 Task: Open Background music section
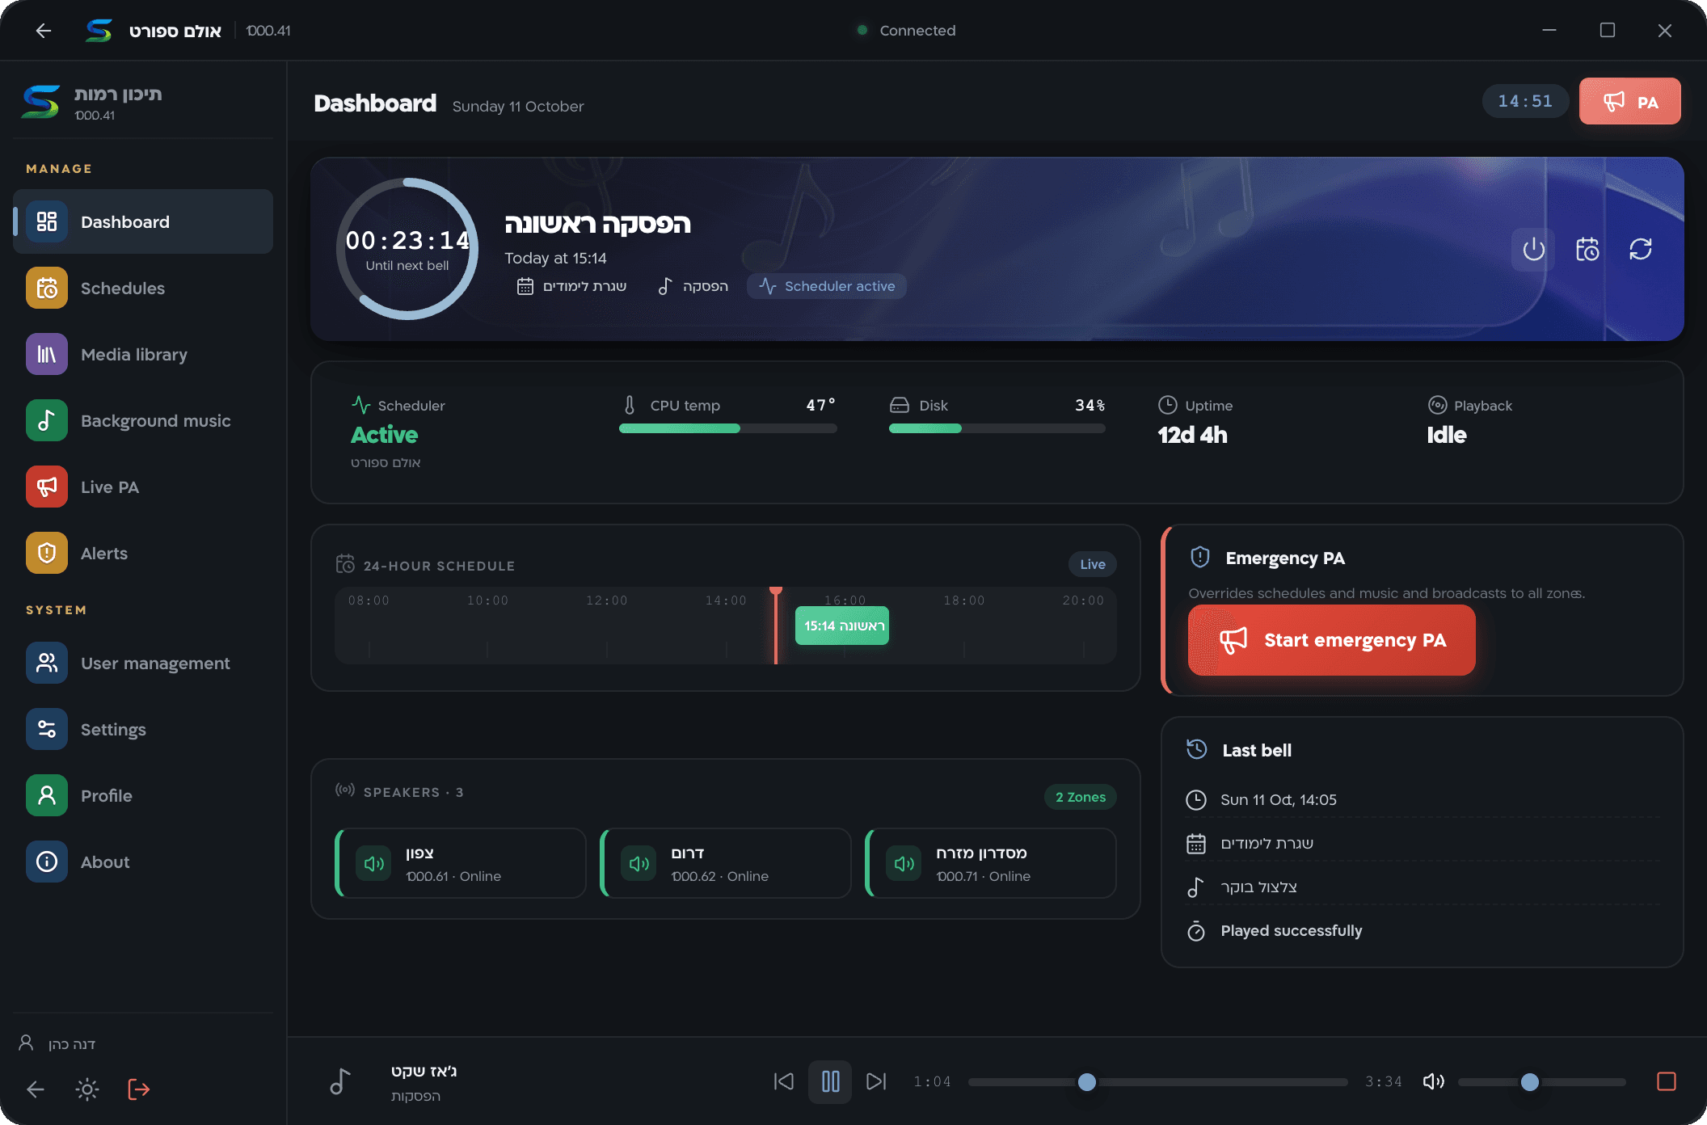tap(143, 420)
